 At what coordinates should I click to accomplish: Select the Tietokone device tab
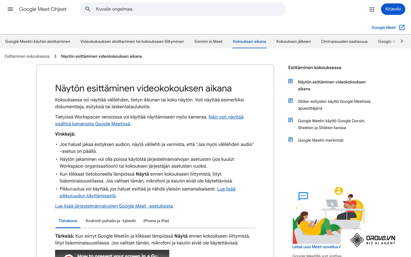point(68,221)
